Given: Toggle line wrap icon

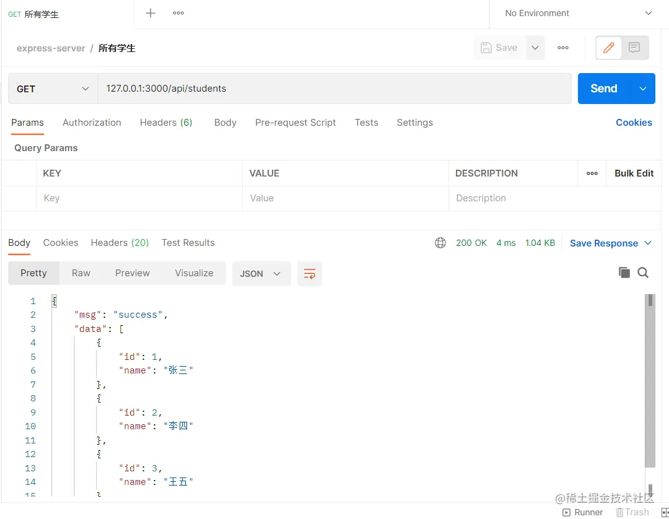Looking at the screenshot, I should tap(309, 273).
